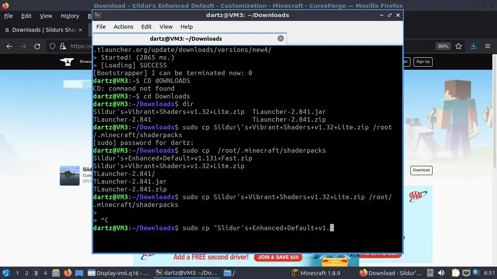Screen dimensions: 497x279
Task: Switch to workspace 3
Action: [x=36, y=273]
